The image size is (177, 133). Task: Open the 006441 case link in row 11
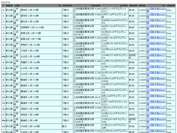pos(156,80)
